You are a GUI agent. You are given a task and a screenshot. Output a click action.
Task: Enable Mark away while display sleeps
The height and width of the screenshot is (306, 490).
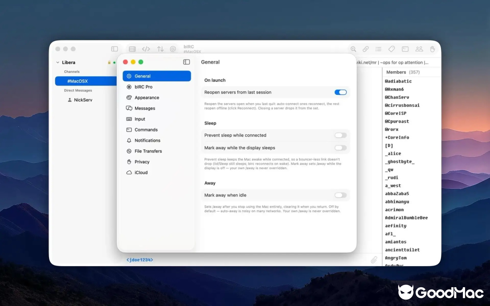(x=340, y=148)
